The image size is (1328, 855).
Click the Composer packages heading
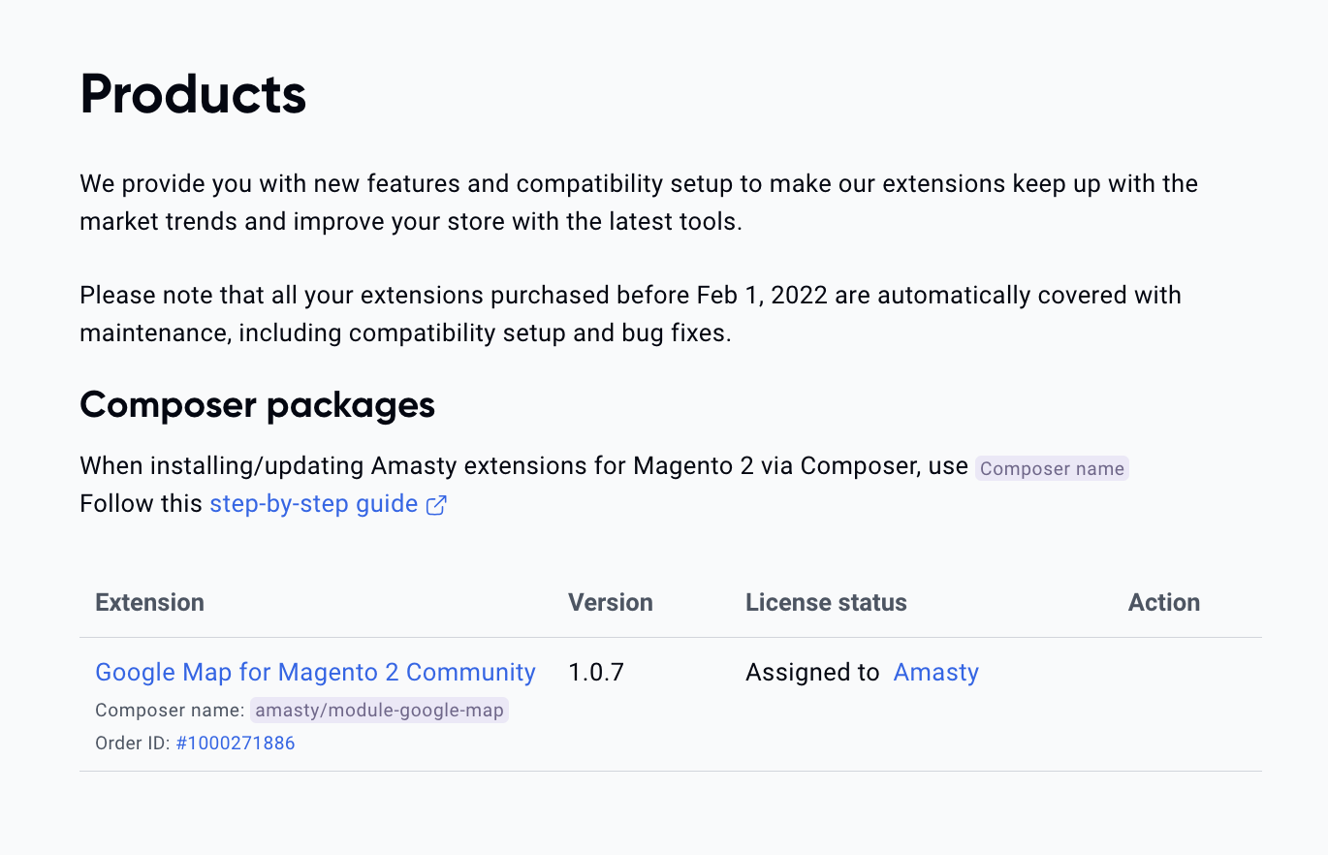tap(257, 404)
